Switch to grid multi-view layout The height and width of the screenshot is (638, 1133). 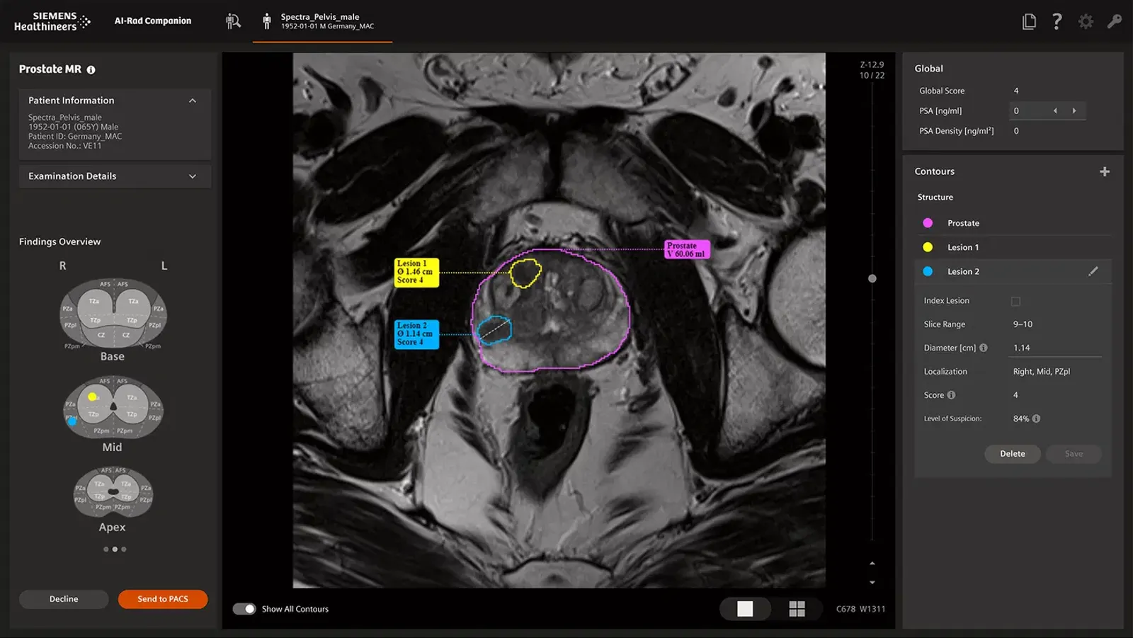pos(797,609)
